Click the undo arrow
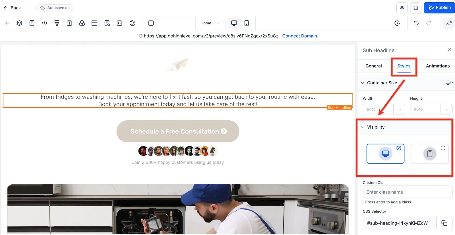The image size is (455, 235). 416,23
